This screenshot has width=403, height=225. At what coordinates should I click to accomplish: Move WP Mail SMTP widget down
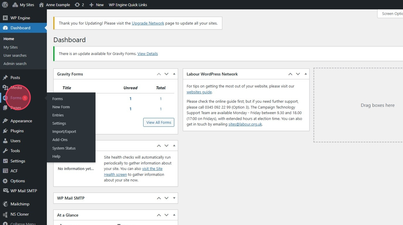pyautogui.click(x=167, y=198)
